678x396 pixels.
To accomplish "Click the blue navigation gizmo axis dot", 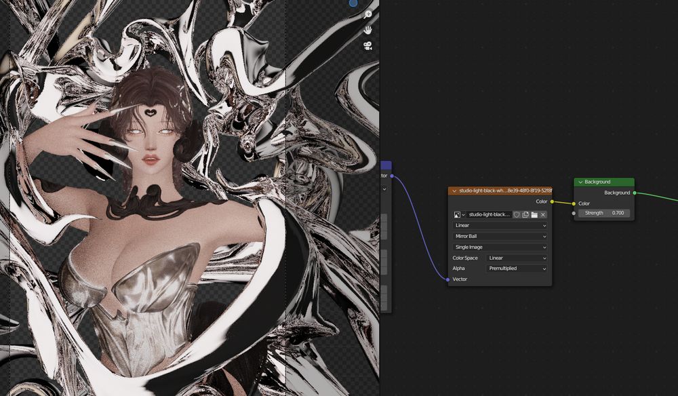I will tap(353, 3).
